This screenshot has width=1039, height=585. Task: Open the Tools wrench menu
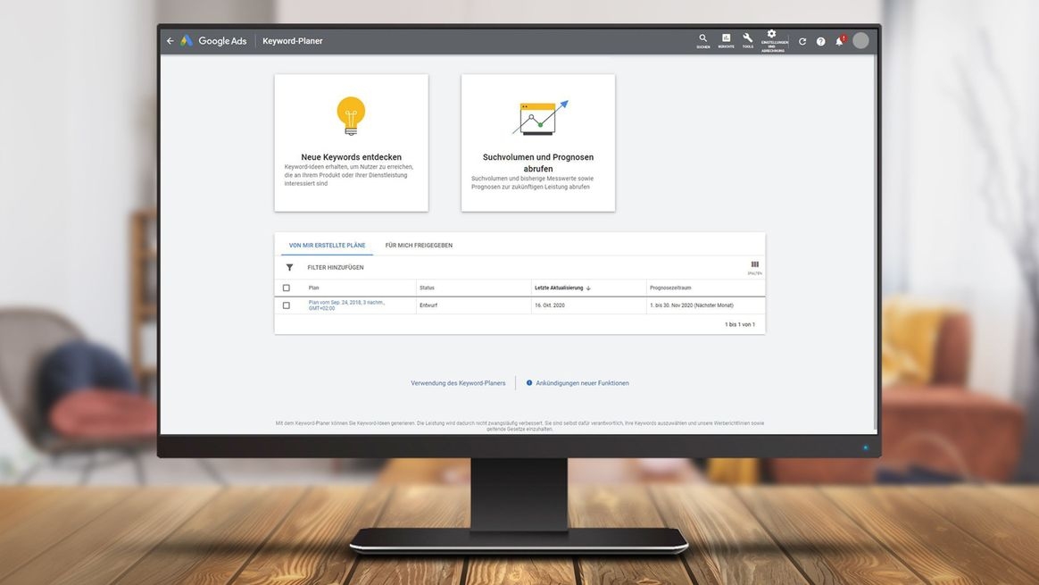[x=748, y=39]
